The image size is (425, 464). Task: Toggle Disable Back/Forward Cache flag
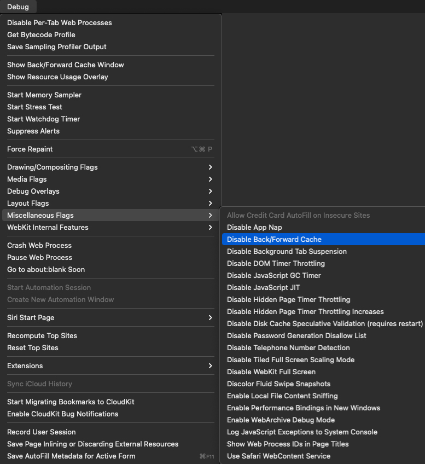[274, 239]
